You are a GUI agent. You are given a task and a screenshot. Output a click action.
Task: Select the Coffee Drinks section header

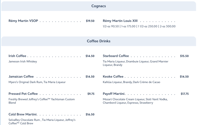coord(98,41)
